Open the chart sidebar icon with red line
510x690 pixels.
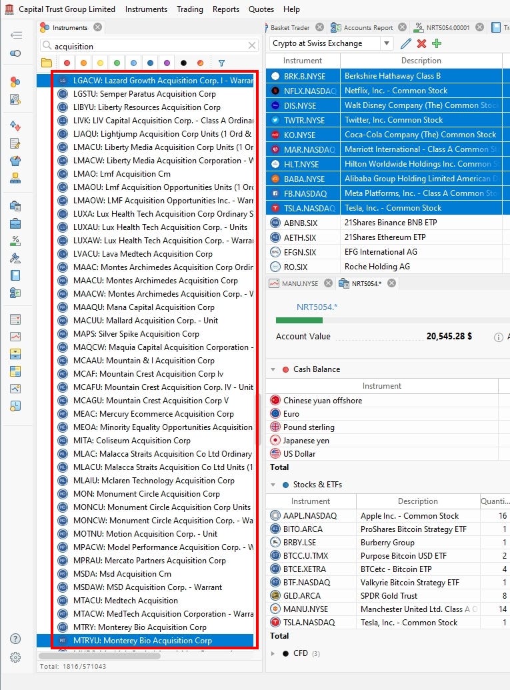click(x=15, y=337)
